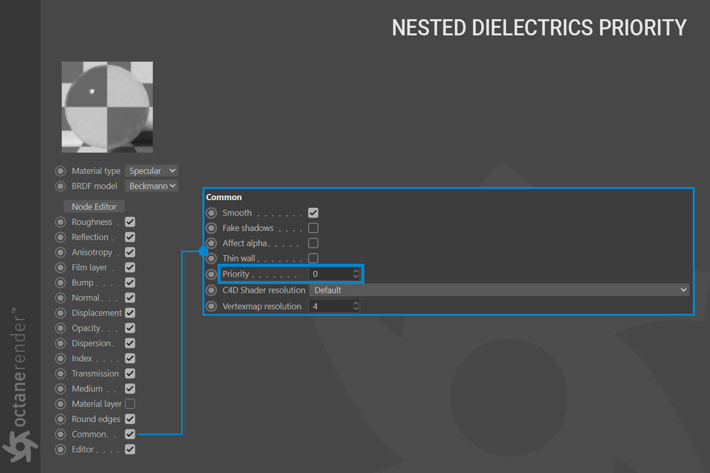Image resolution: width=710 pixels, height=473 pixels.
Task: Click the circle icon next to Displacement
Action: click(x=61, y=313)
